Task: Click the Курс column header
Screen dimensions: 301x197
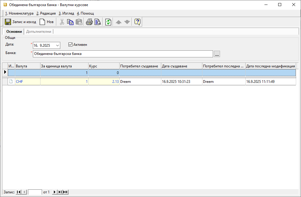Action: (104, 66)
